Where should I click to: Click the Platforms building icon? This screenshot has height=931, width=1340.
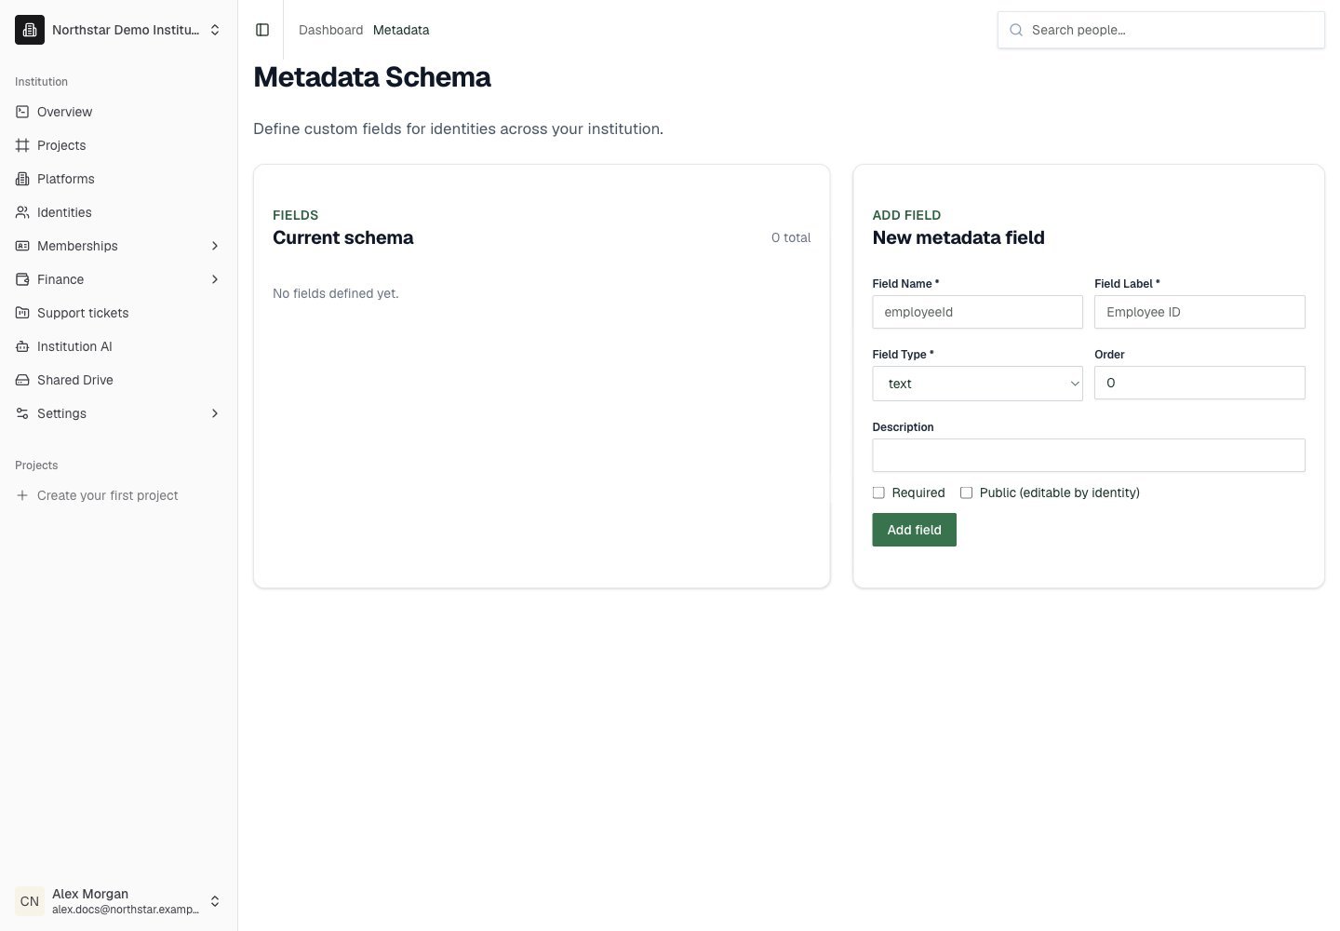(22, 179)
